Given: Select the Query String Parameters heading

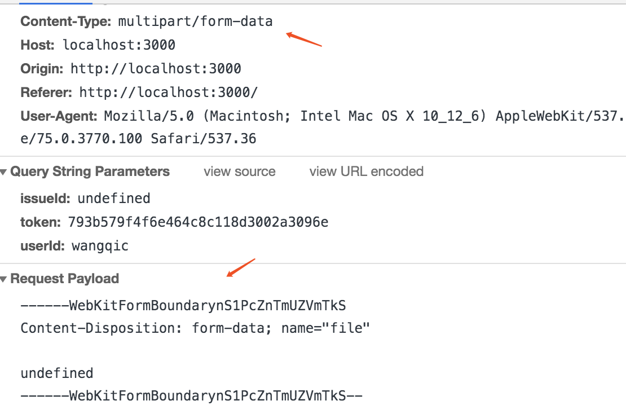Looking at the screenshot, I should 90,171.
